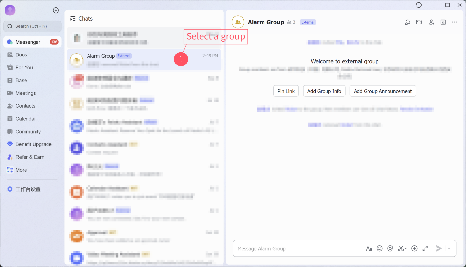Click the Search input field
This screenshot has height=267, width=466.
[x=32, y=26]
